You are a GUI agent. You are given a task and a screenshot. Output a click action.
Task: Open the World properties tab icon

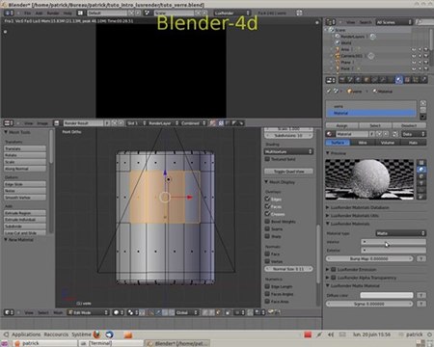(359, 80)
